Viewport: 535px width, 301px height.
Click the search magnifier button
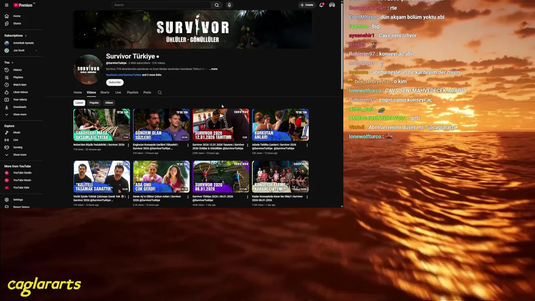(x=217, y=5)
